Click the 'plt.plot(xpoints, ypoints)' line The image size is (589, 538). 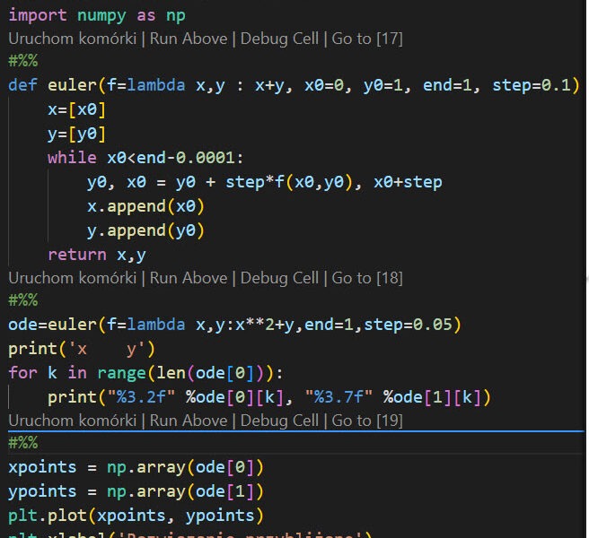coord(135,516)
